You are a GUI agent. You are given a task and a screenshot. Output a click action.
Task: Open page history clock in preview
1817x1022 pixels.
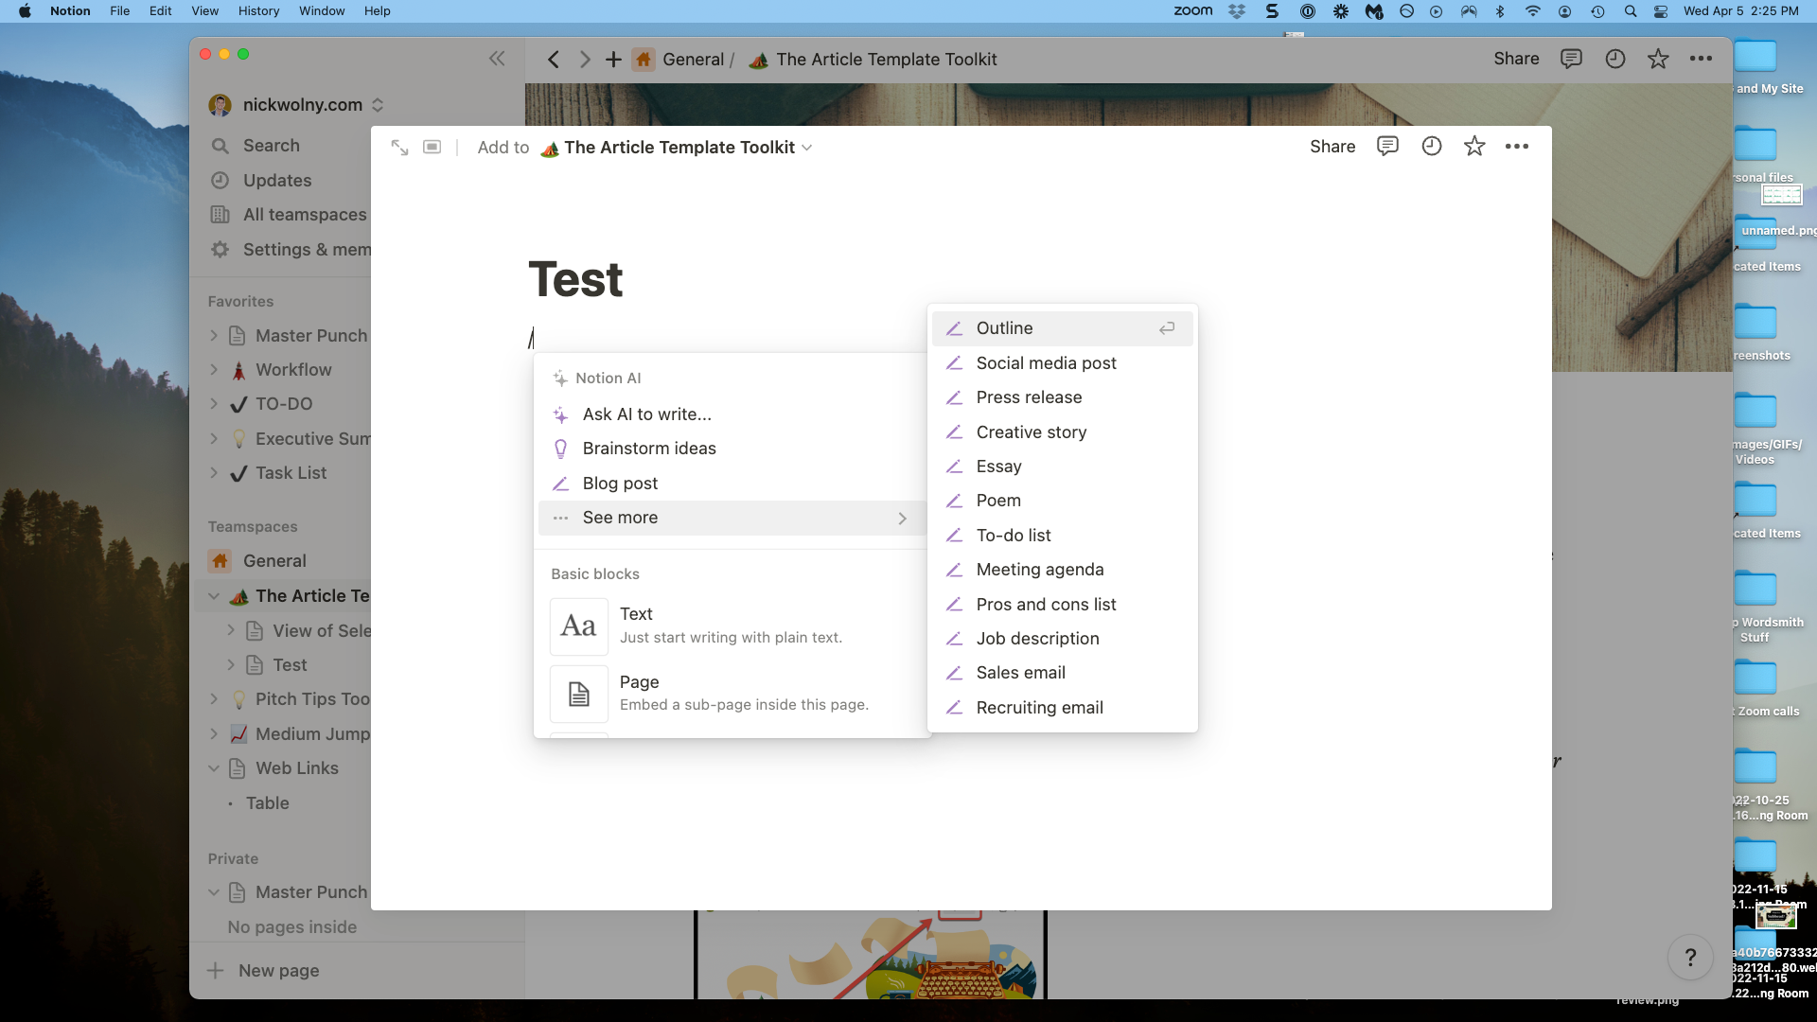[1431, 147]
